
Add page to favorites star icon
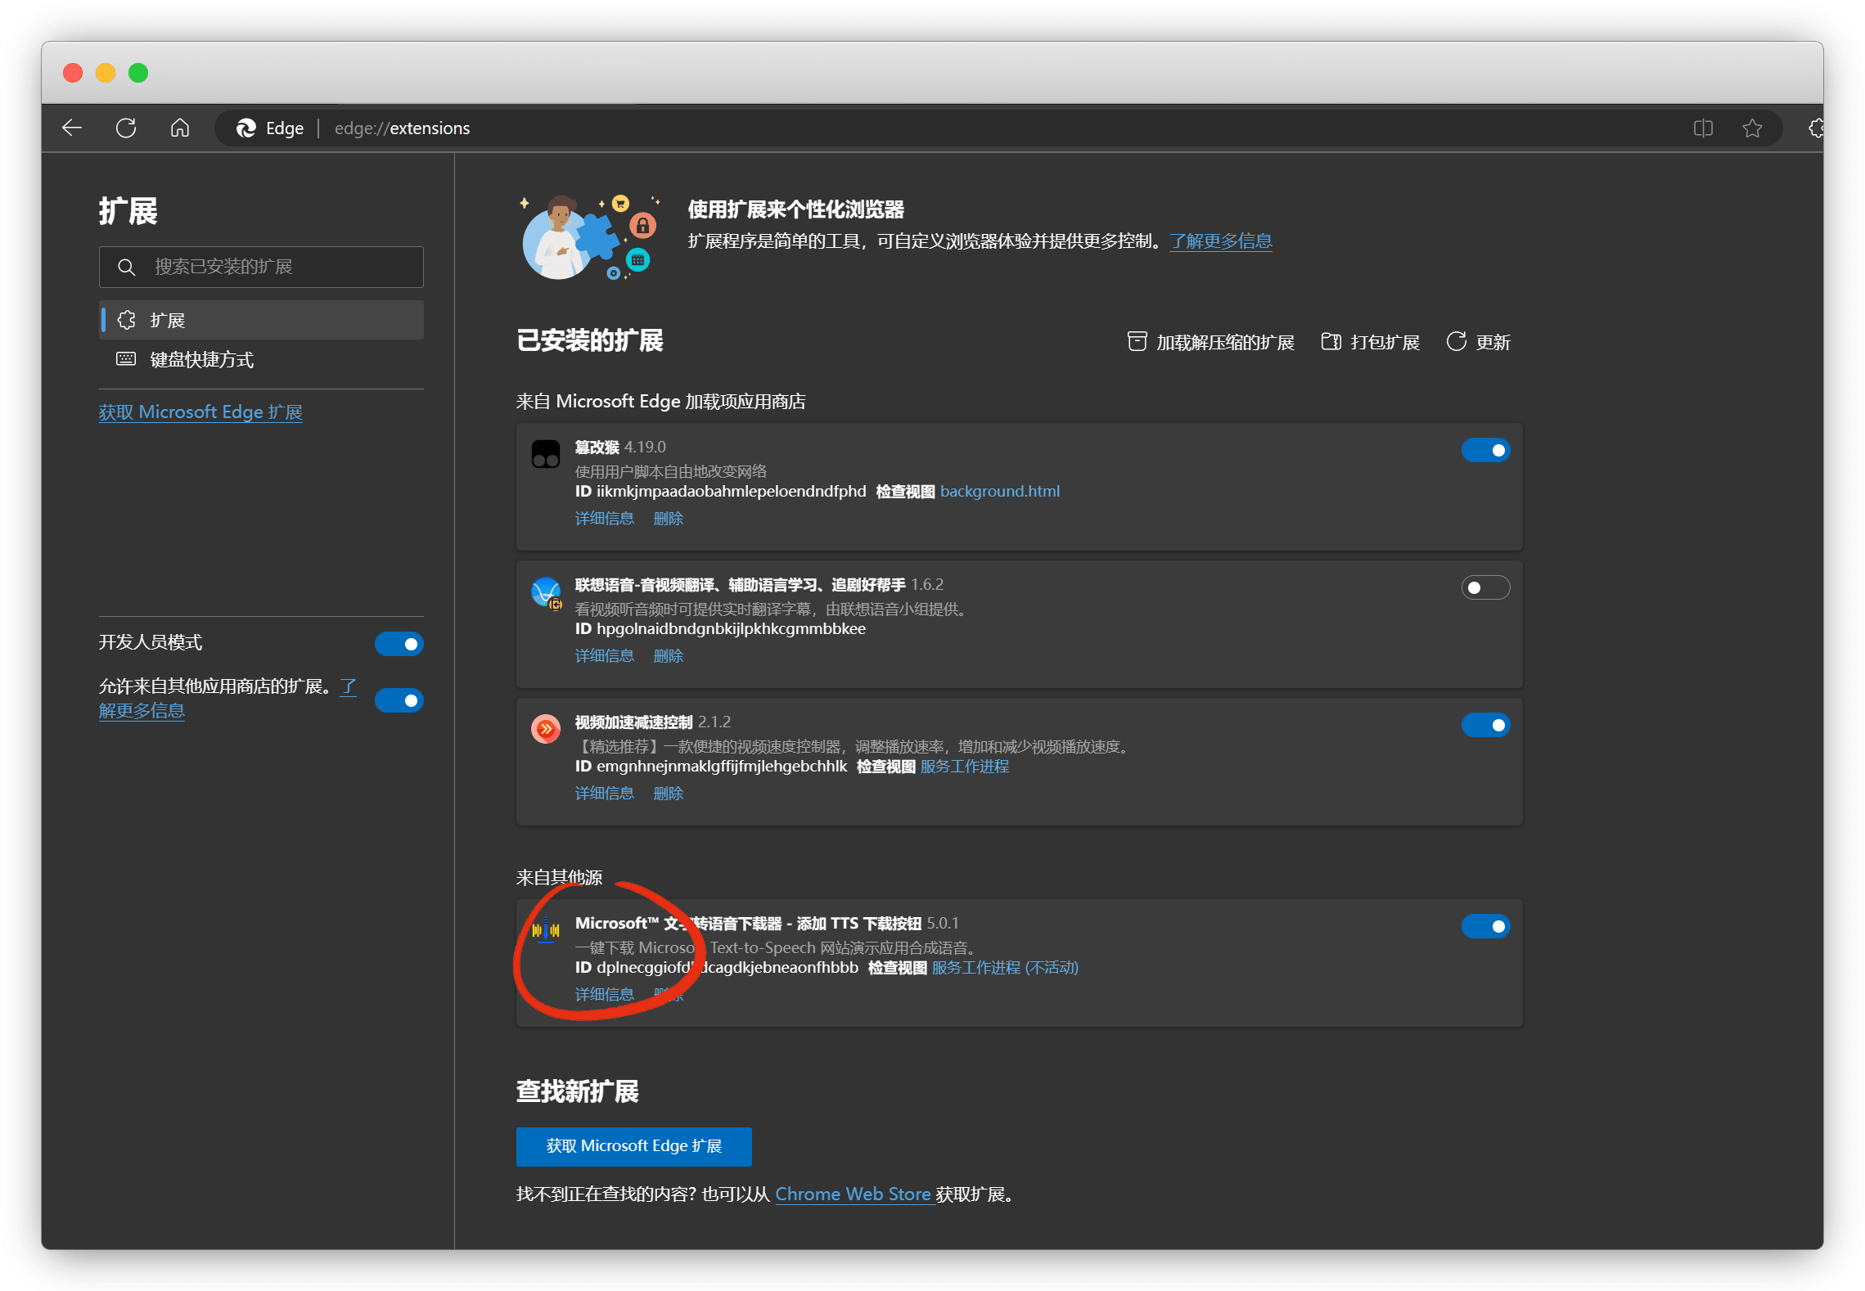(1752, 128)
